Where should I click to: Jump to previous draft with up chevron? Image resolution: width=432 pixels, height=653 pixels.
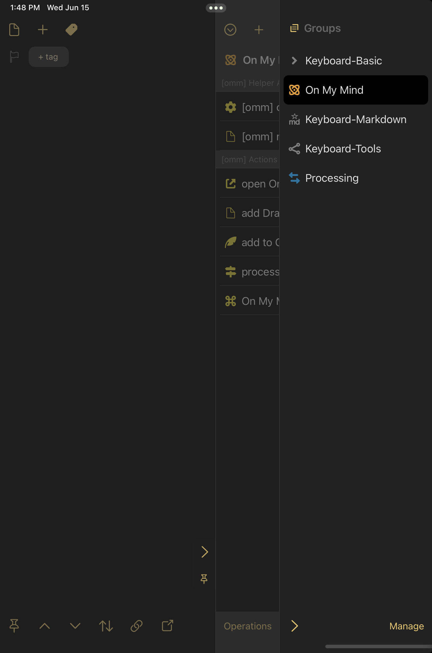click(x=45, y=626)
